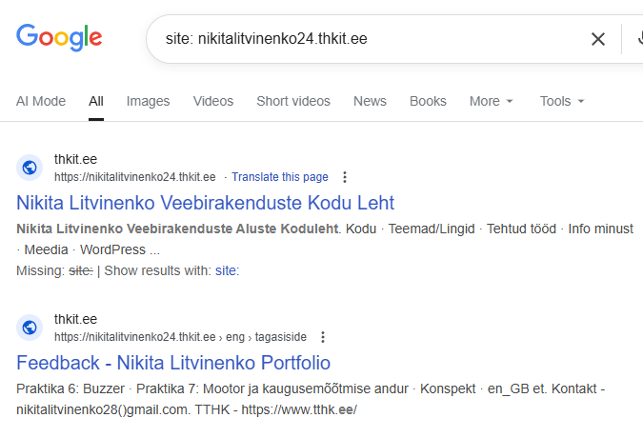This screenshot has height=438, width=643.
Task: Open three-dot menu for first result
Action: (345, 177)
